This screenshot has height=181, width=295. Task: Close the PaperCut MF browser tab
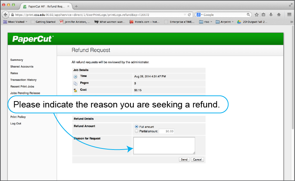[68, 6]
